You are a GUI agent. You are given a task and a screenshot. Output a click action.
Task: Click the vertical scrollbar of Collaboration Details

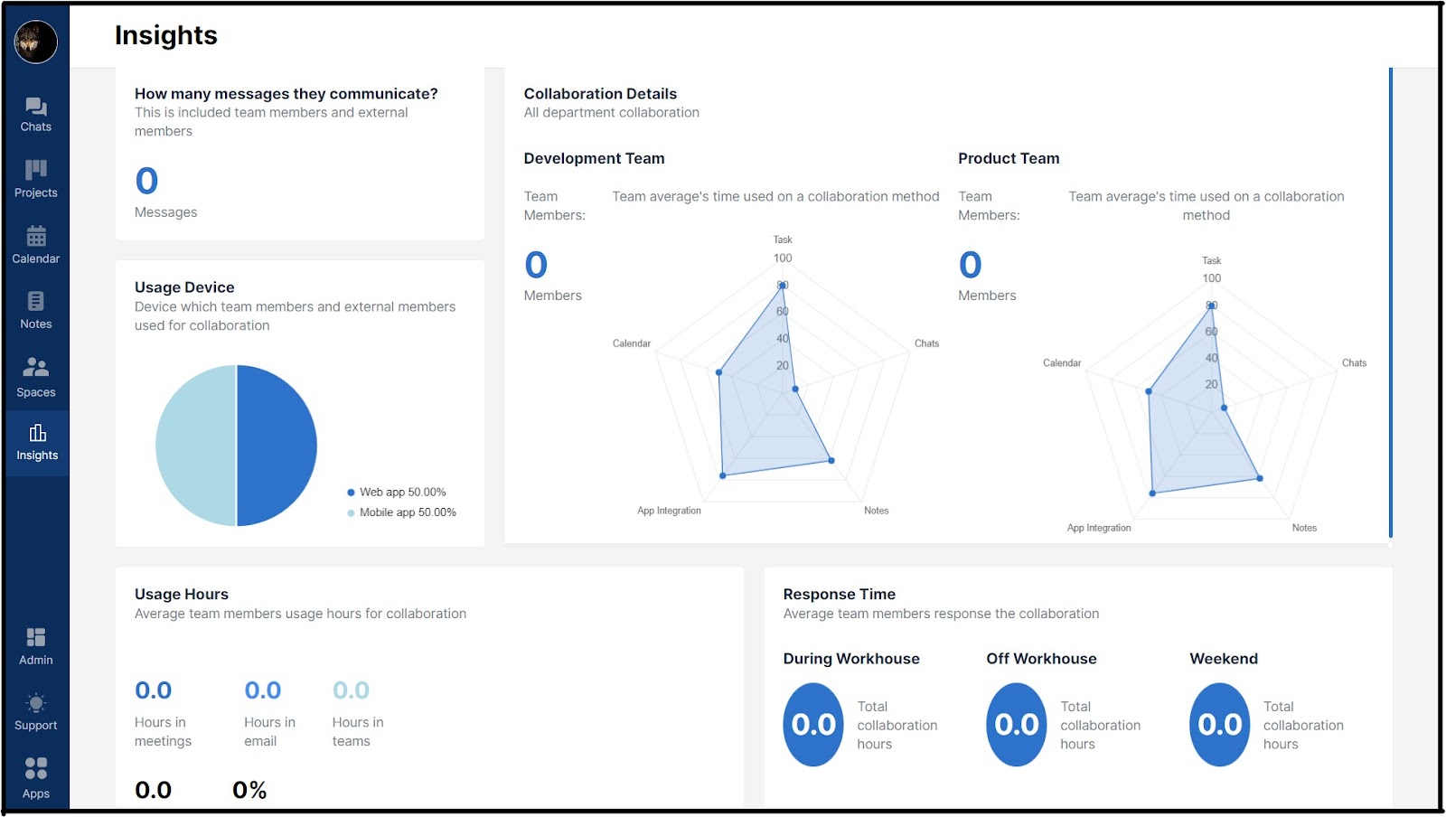[1390, 303]
